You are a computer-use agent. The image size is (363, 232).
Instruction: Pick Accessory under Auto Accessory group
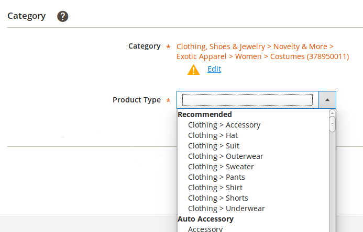click(x=205, y=229)
